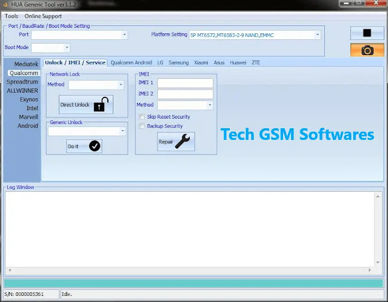
Task: Select Marvell in the sidebar
Action: pyautogui.click(x=28, y=117)
